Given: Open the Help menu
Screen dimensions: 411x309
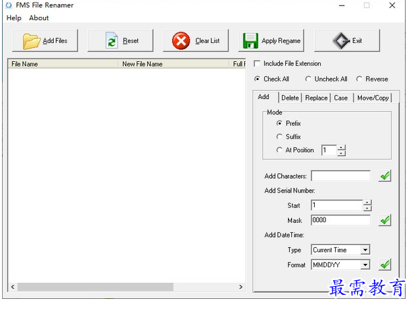Looking at the screenshot, I should (x=14, y=18).
